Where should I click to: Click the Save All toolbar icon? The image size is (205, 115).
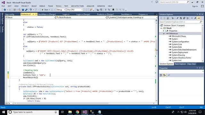(26, 10)
